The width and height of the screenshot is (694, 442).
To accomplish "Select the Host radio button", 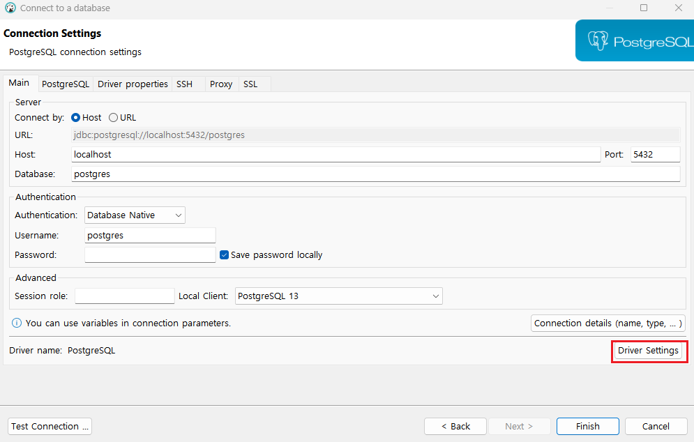I will tap(76, 118).
